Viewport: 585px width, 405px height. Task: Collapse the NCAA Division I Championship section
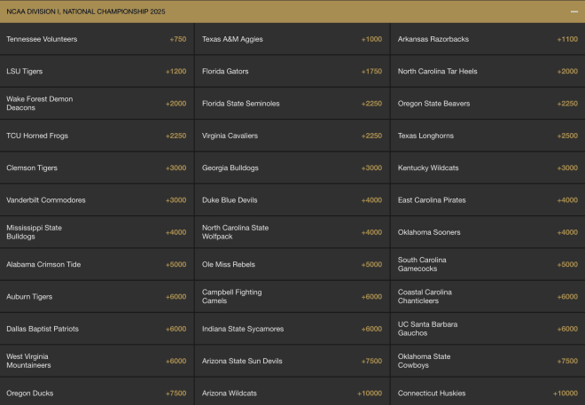[x=574, y=12]
